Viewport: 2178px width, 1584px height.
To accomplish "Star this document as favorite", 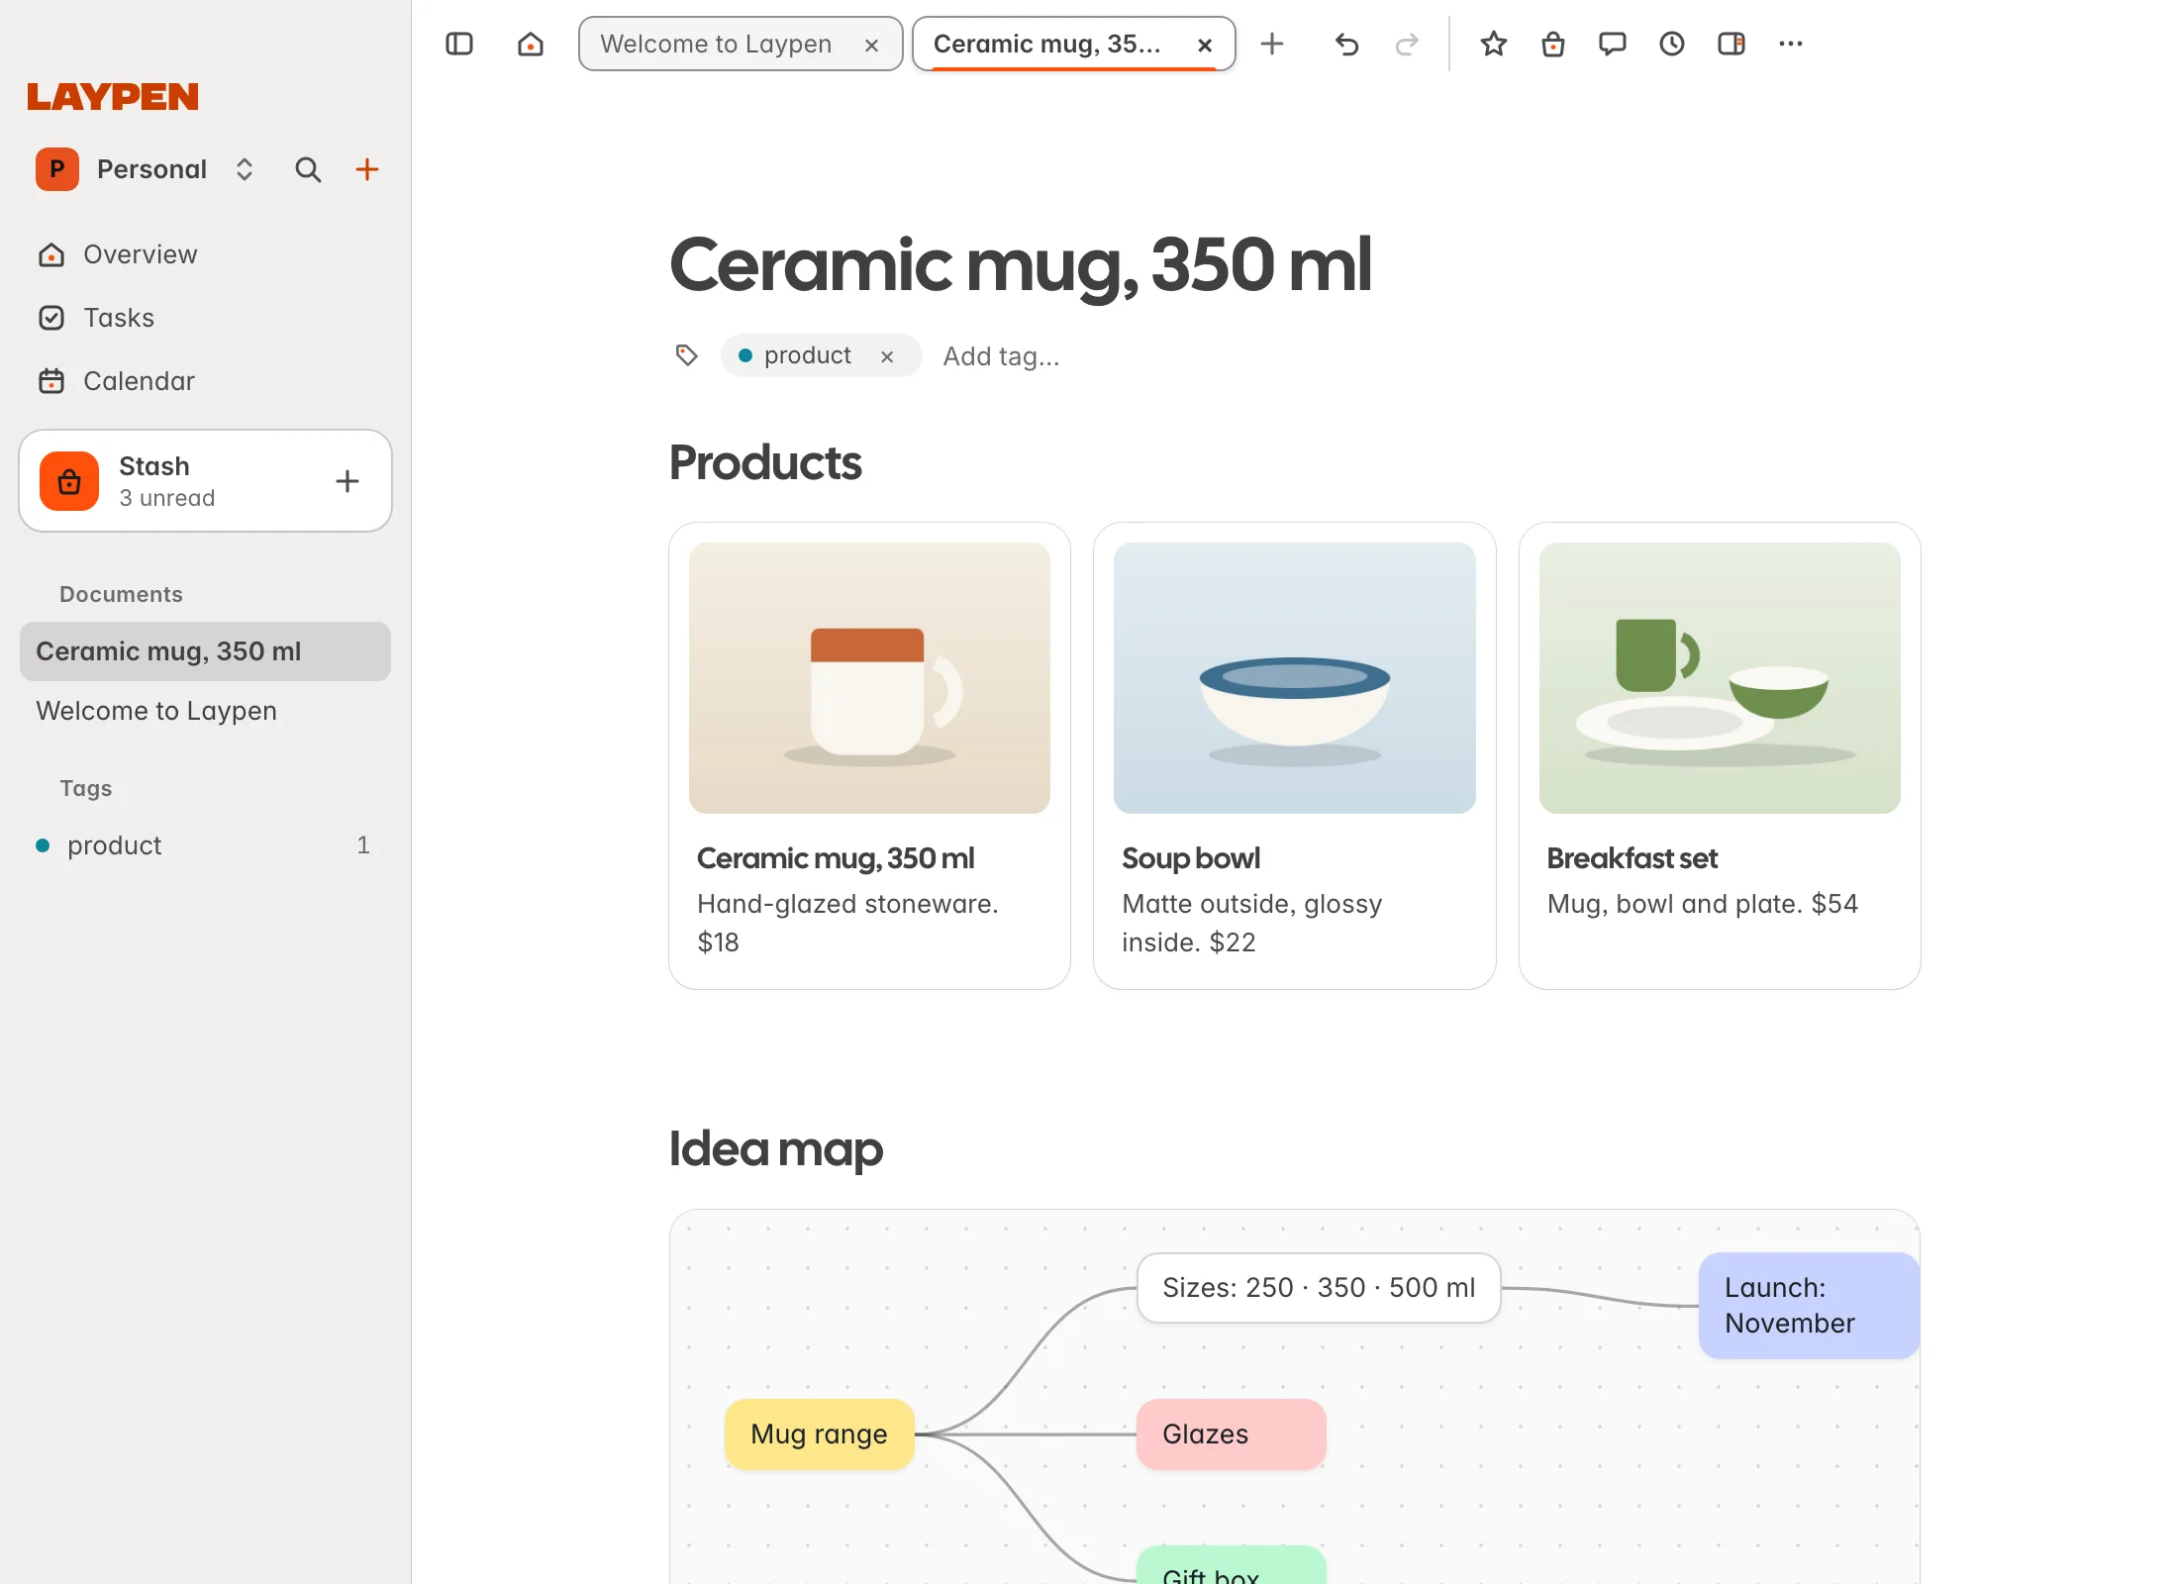I will pos(1494,44).
